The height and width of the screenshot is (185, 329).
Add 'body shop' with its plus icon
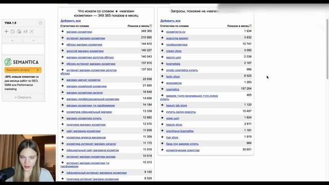pyautogui.click(x=162, y=77)
